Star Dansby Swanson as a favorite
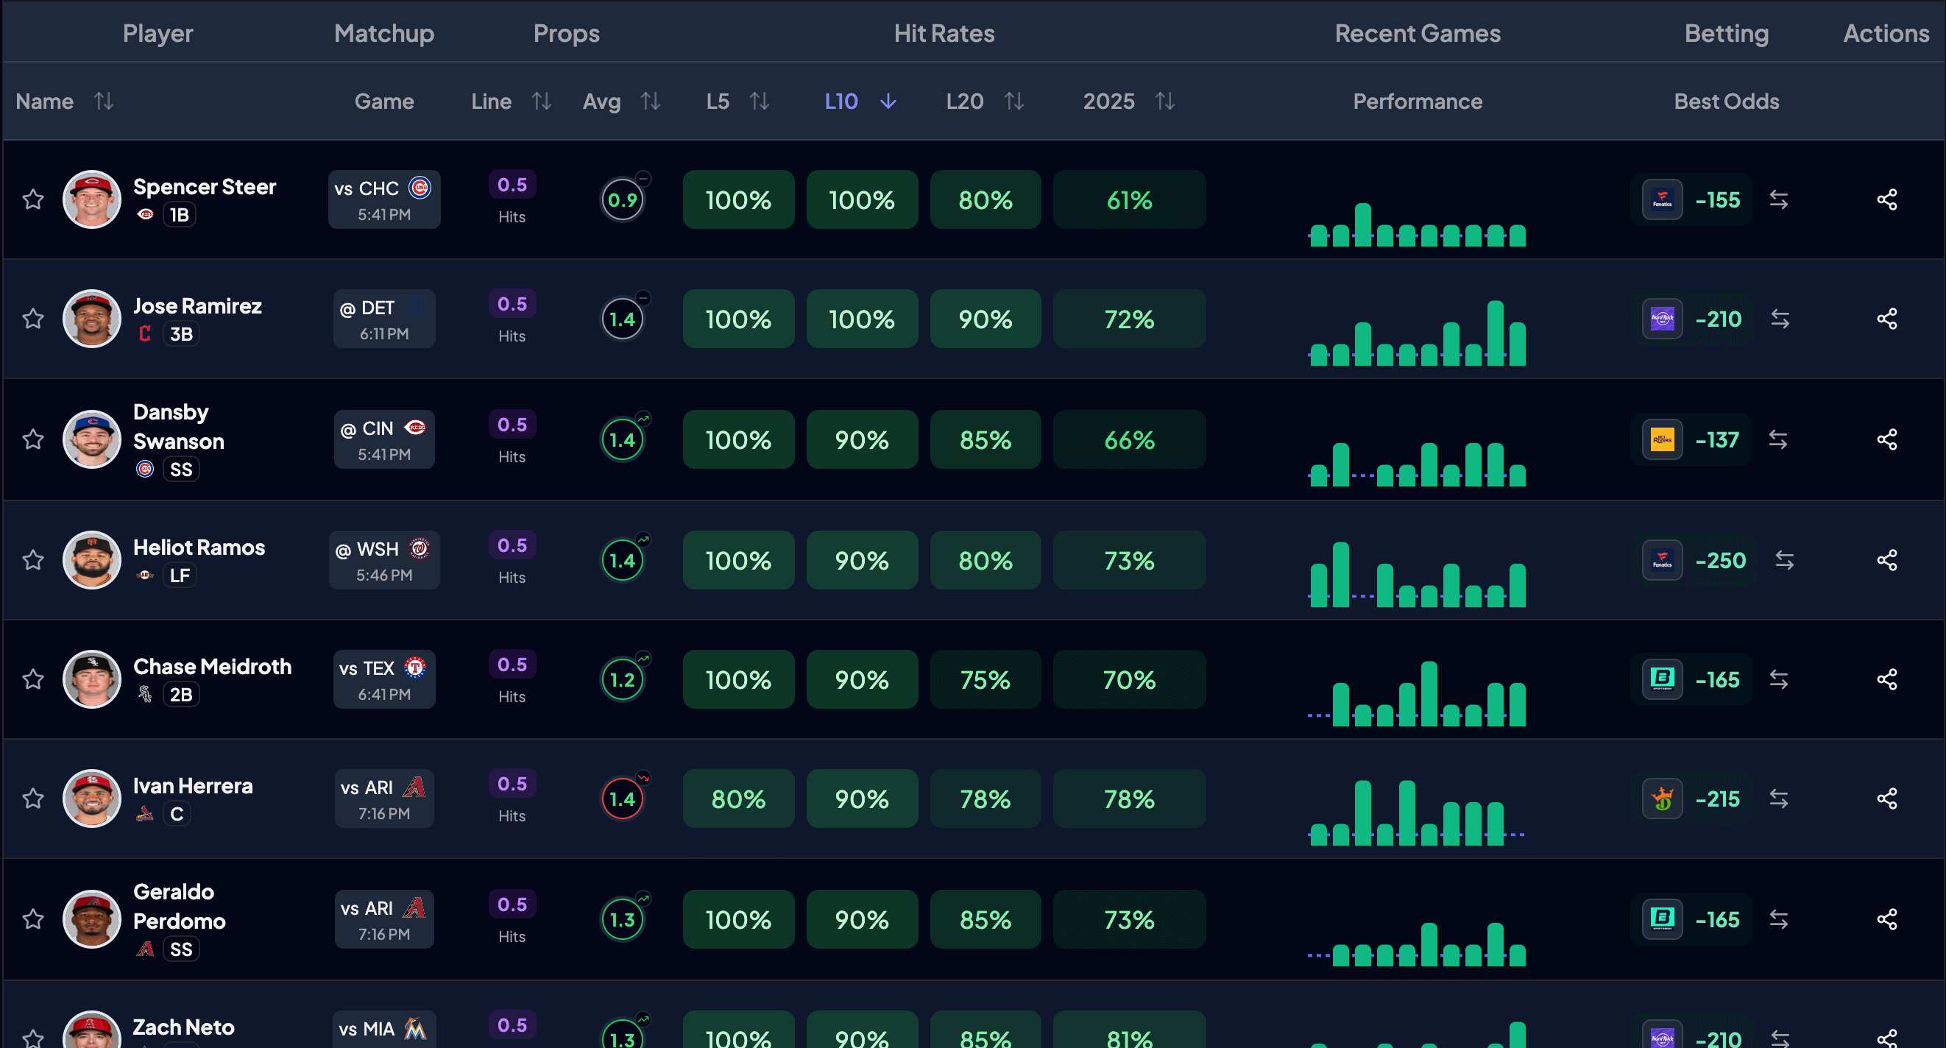The width and height of the screenshot is (1946, 1048). point(32,439)
